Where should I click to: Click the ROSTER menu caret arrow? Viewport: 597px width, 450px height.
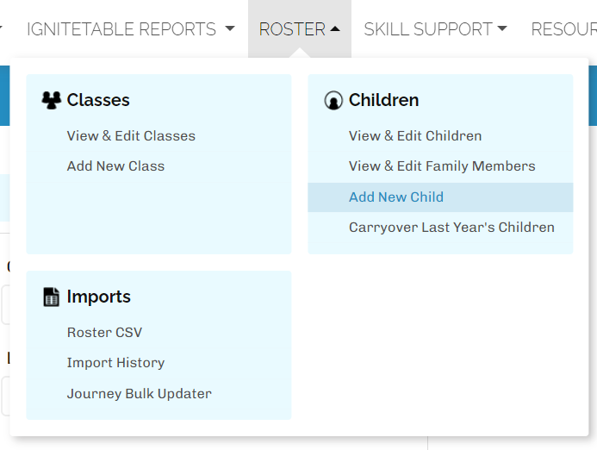pos(335,29)
